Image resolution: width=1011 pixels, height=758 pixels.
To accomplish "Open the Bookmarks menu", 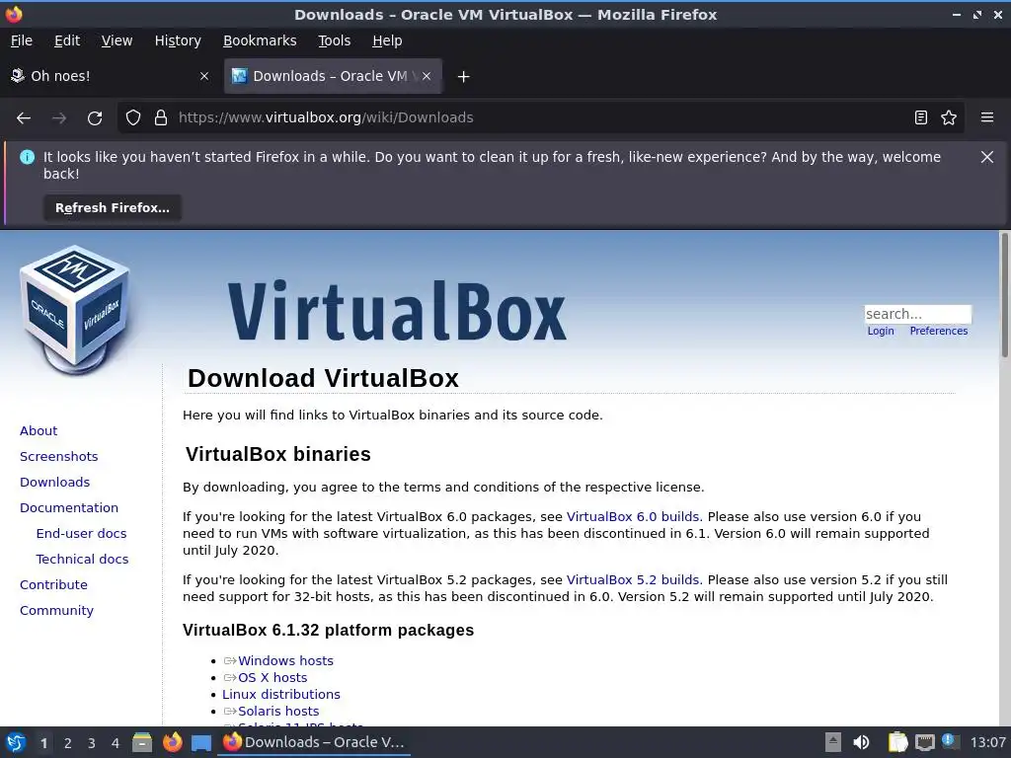I will click(260, 40).
